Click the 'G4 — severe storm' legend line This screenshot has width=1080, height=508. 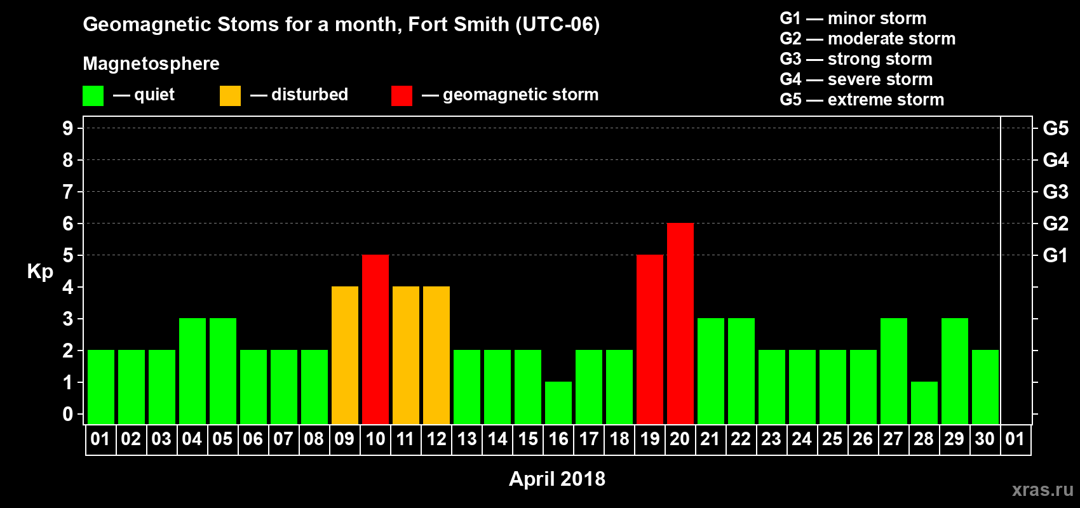[856, 79]
